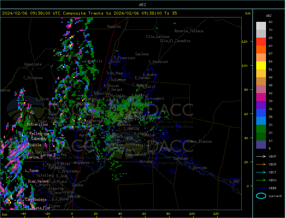
Task: Click the 'Campamentos' map label
Action: pyautogui.click(x=136, y=155)
